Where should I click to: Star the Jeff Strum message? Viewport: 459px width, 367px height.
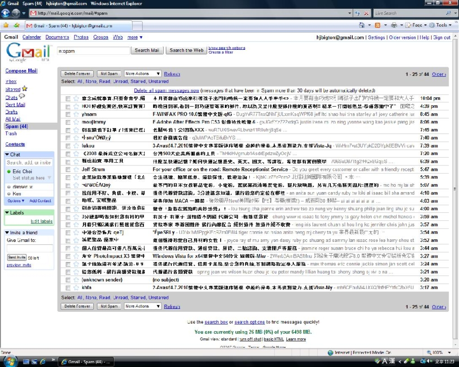click(76, 169)
